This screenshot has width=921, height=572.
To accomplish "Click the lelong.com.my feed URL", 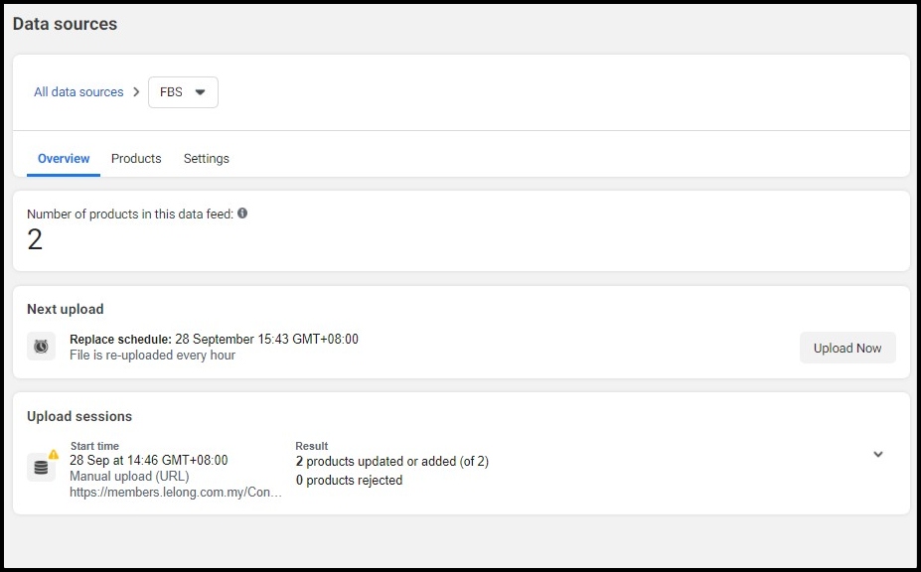I will pyautogui.click(x=176, y=493).
